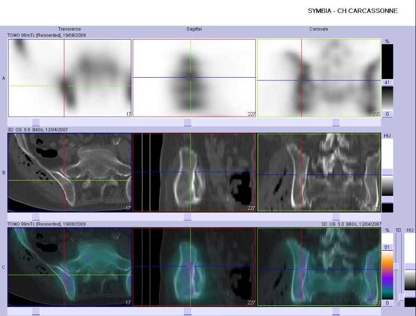This screenshot has width=416, height=316.
Task: Click the upper threshold value 41 in row A
Action: coord(387,83)
